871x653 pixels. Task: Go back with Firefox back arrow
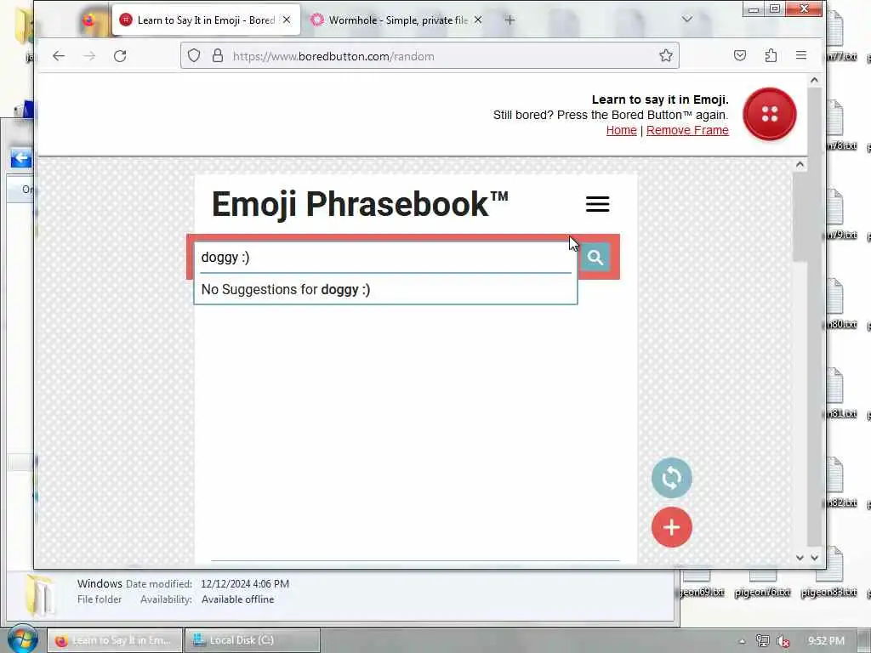pos(59,55)
